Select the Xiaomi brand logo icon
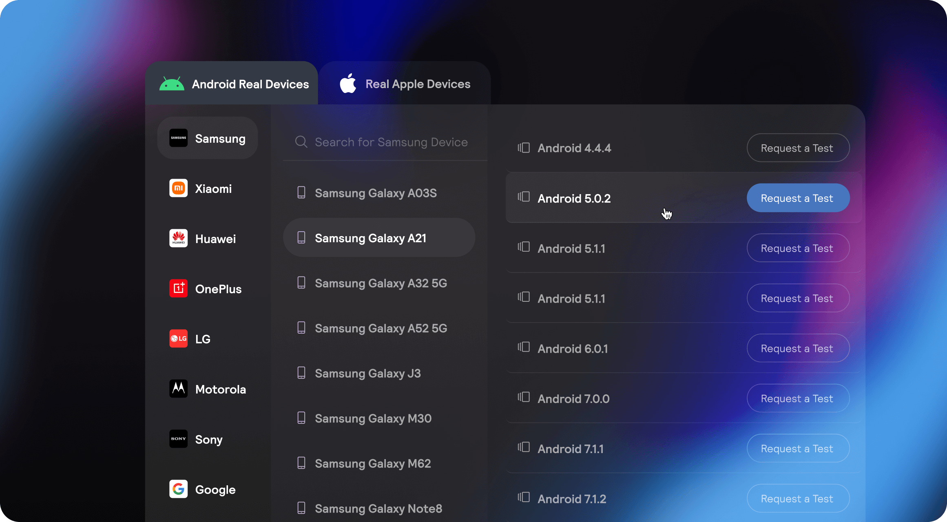This screenshot has height=522, width=947. tap(179, 188)
